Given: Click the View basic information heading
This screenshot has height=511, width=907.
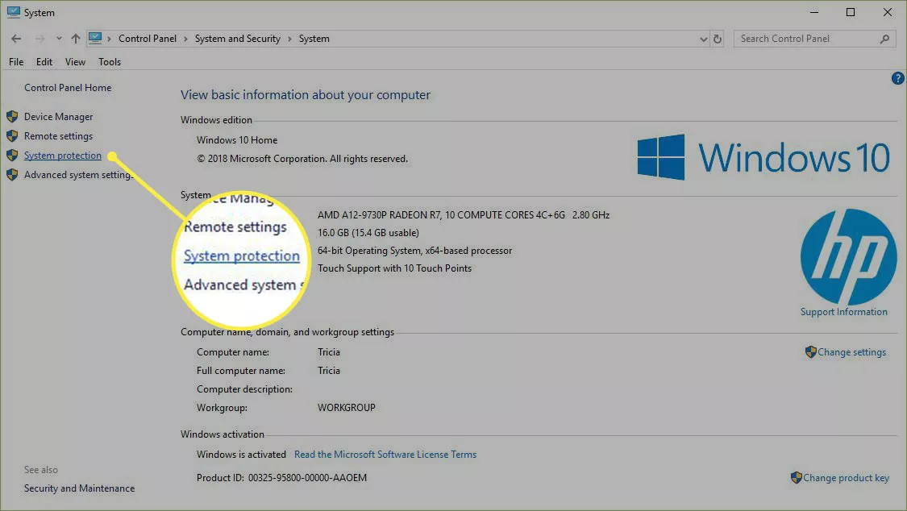Looking at the screenshot, I should click(306, 95).
